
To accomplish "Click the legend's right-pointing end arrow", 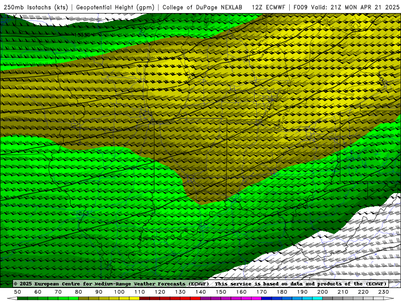I will (x=389, y=298).
